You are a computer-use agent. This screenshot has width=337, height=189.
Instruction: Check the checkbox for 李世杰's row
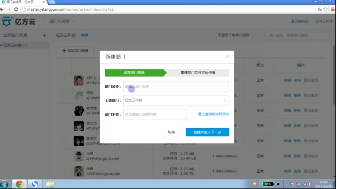63,141
